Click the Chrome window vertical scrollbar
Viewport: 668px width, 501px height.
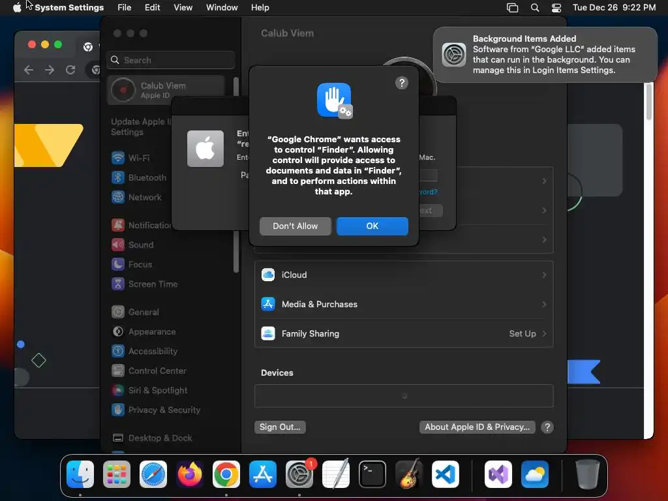coord(649,102)
